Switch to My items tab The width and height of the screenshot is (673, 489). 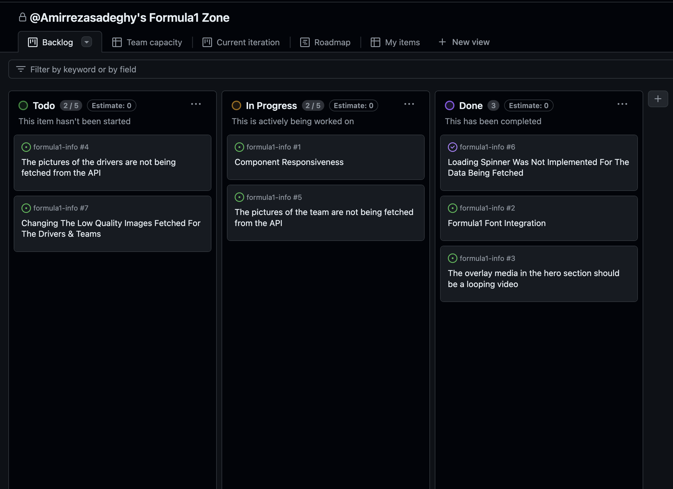point(395,42)
